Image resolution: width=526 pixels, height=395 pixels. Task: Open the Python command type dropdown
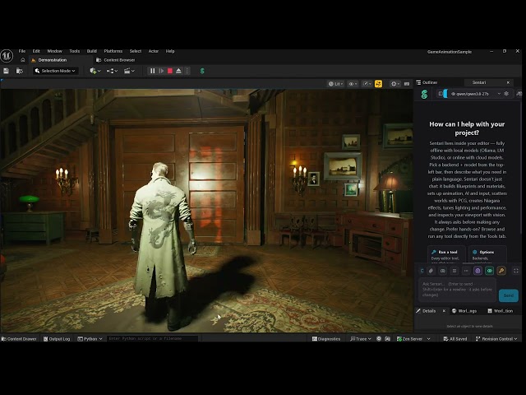pos(90,339)
